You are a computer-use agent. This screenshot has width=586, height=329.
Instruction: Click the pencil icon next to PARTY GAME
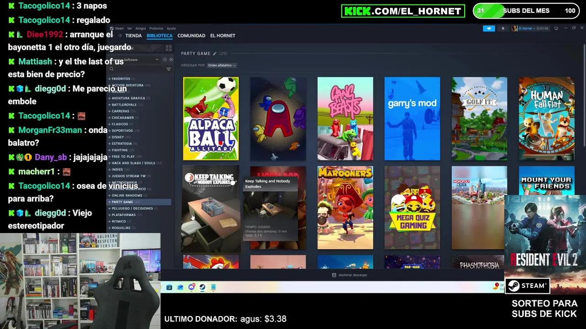(x=214, y=53)
